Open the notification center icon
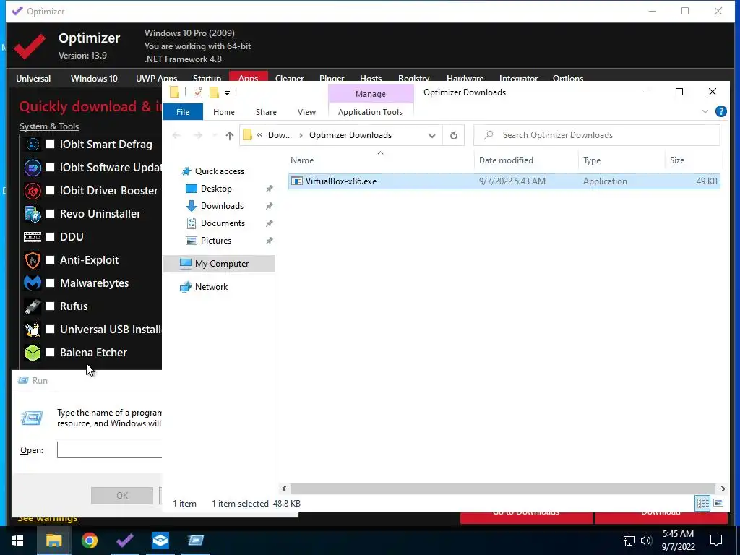Viewport: 740px width, 555px height. (x=716, y=541)
